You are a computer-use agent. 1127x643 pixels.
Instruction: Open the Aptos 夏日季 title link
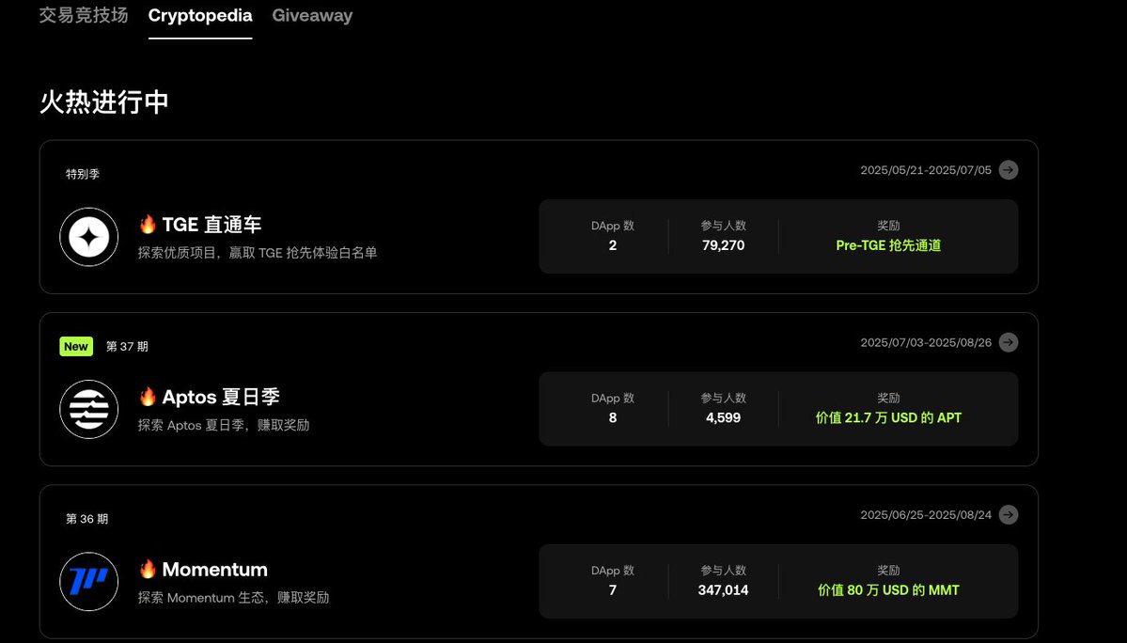221,398
